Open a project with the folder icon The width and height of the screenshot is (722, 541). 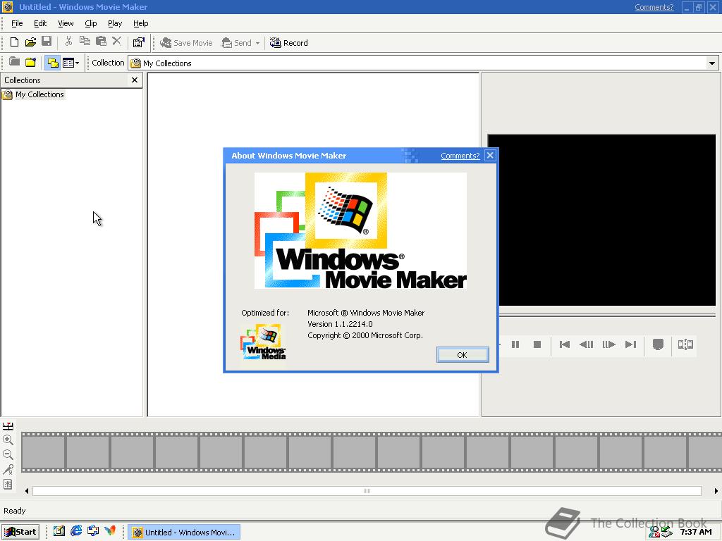tap(30, 42)
